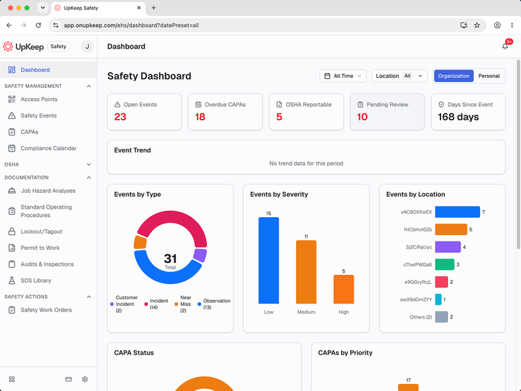This screenshot has width=521, height=391.
Task: Click the '31 Total' donut center
Action: (x=170, y=261)
